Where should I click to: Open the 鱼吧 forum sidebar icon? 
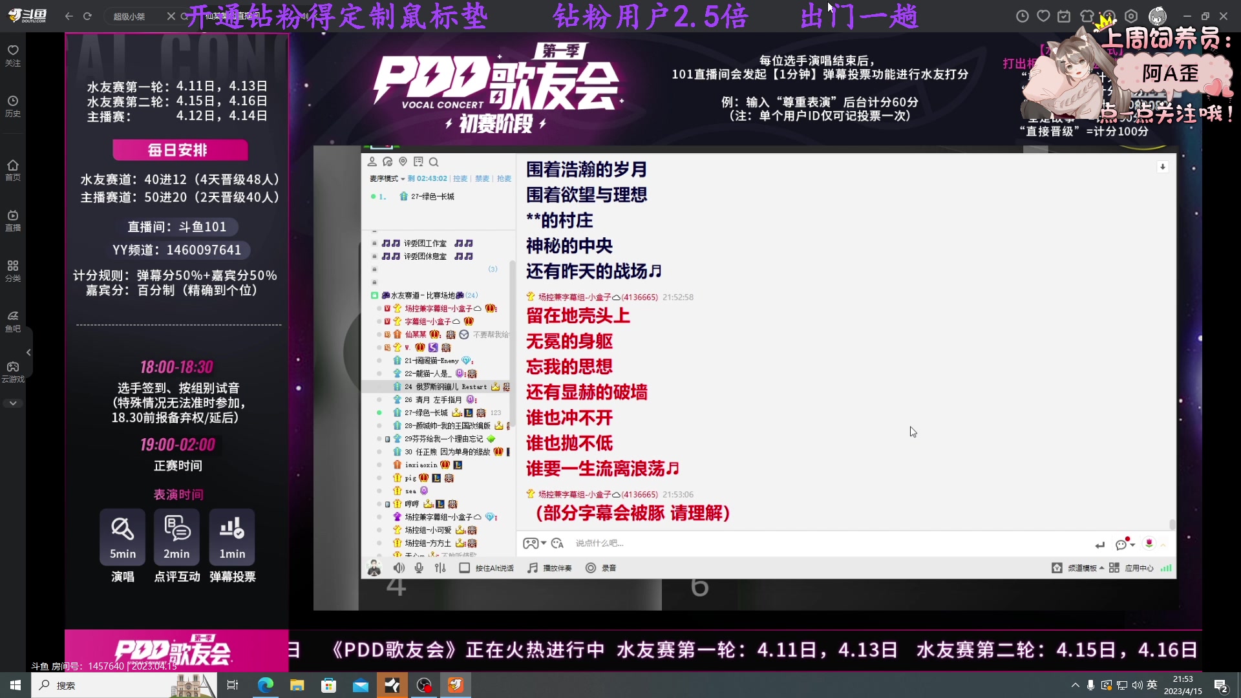pyautogui.click(x=13, y=321)
